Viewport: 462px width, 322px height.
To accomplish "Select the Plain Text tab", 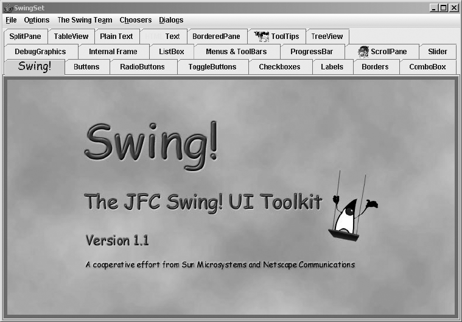I will click(117, 37).
